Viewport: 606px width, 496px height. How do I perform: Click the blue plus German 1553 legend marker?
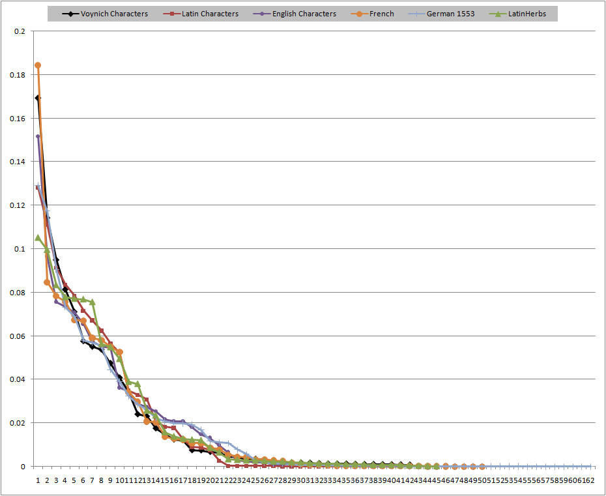pos(419,14)
